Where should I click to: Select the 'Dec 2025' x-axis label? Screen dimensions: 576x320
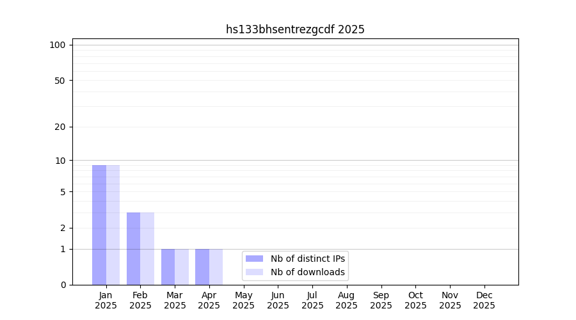[x=484, y=300]
